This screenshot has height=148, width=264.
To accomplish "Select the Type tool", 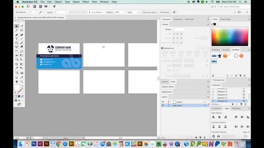I will click(x=16, y=39).
